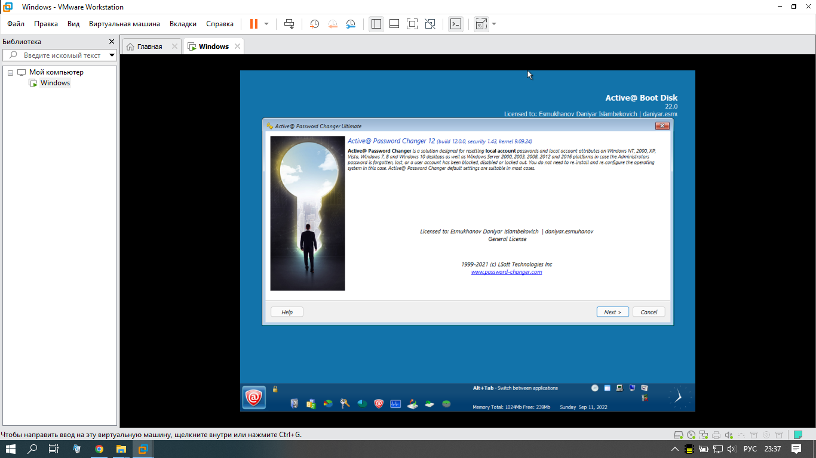Launch the keys Password Changer taskbar icon
Viewport: 816px width, 458px height.
click(x=345, y=404)
